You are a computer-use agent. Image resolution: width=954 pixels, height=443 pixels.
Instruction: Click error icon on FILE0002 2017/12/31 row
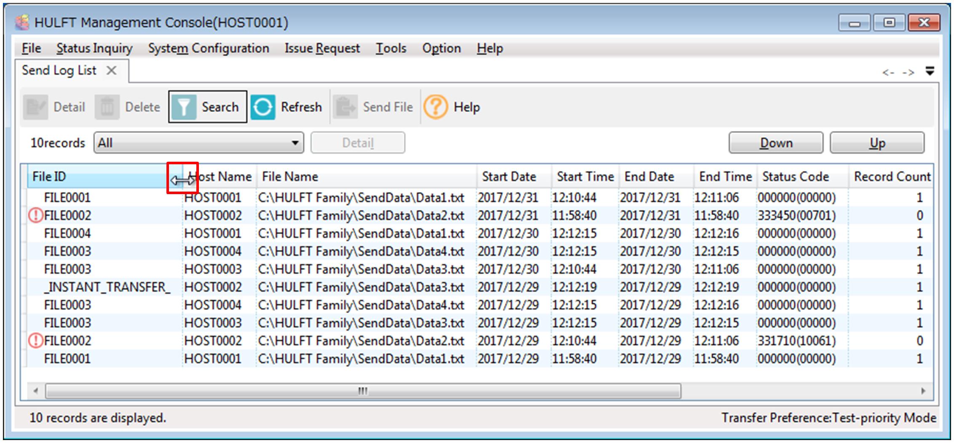(x=35, y=216)
